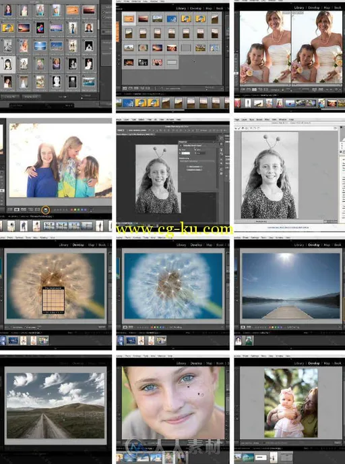Screen dimensions: 345x464
Task: Select grid view icon under three-girls photo
Action: [9, 210]
